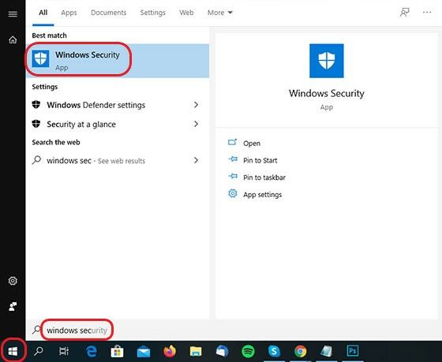This screenshot has height=362, width=442.
Task: Select the windows sec web search result
Action: click(x=118, y=160)
